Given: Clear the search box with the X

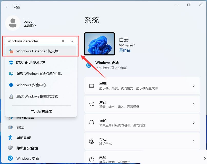Looking at the screenshot, I should coord(63,41).
